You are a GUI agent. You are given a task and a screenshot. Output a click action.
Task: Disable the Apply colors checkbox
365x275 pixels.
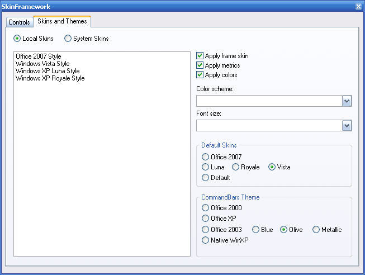(x=200, y=75)
